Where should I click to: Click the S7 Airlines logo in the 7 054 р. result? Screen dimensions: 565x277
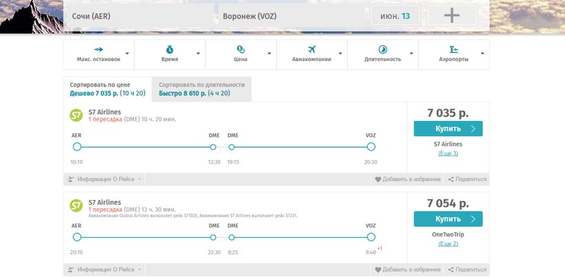click(x=76, y=206)
